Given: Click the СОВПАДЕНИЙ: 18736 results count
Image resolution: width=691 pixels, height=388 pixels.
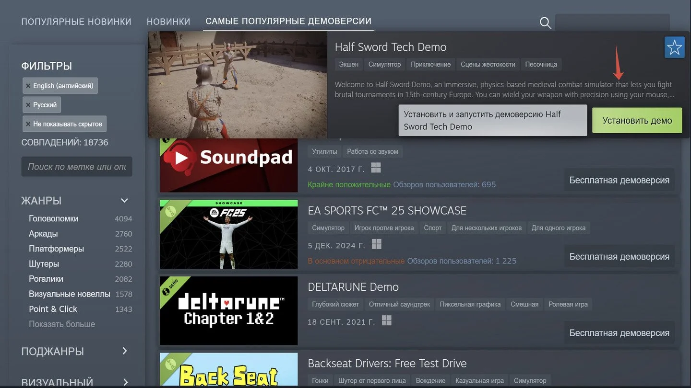Looking at the screenshot, I should (65, 142).
